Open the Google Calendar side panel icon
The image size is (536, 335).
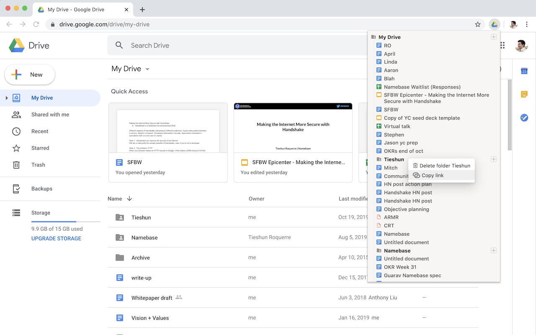coord(524,71)
